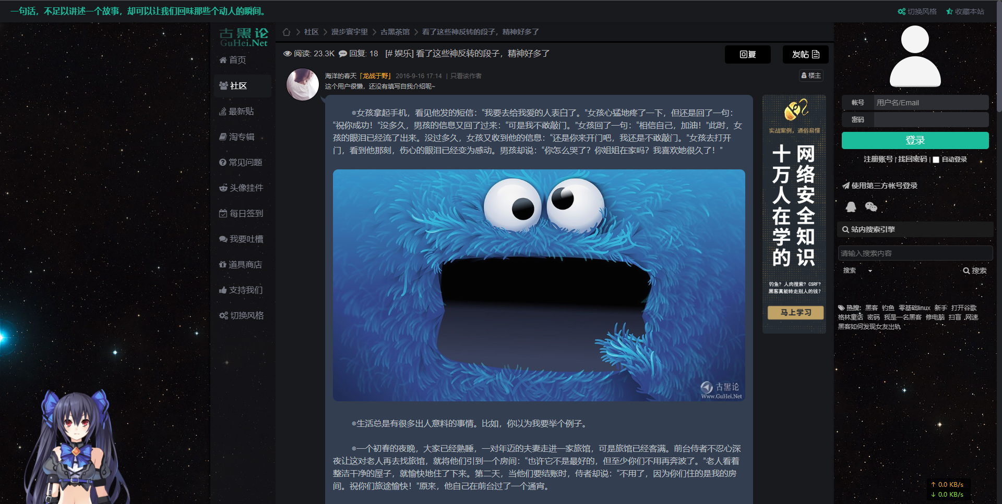Open 首页 in the left sidebar
Image resolution: width=1002 pixels, height=504 pixels.
pyautogui.click(x=233, y=60)
